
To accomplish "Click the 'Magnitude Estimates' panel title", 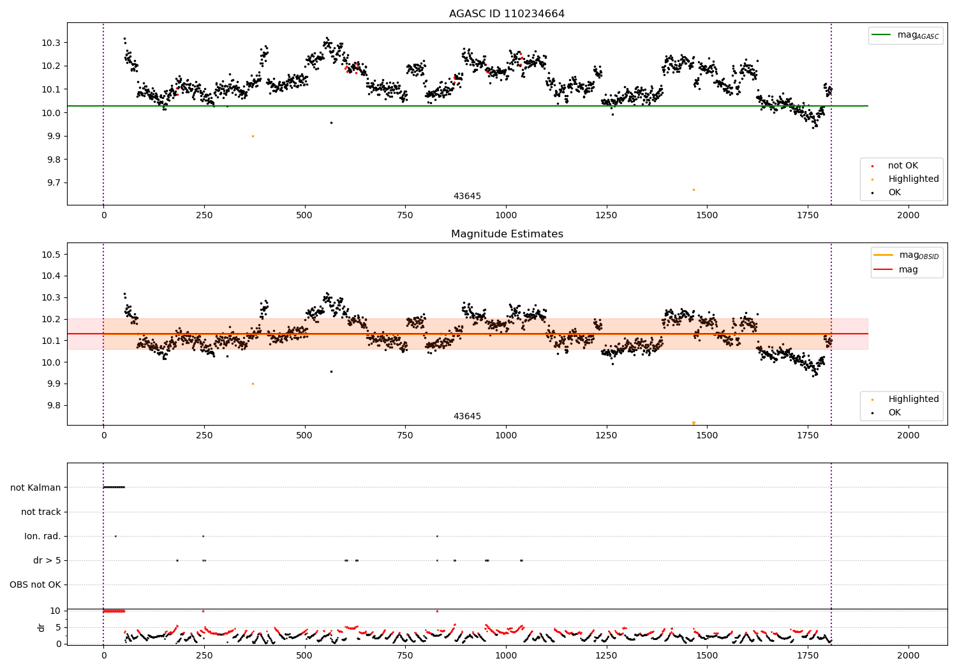I will 507,234.
